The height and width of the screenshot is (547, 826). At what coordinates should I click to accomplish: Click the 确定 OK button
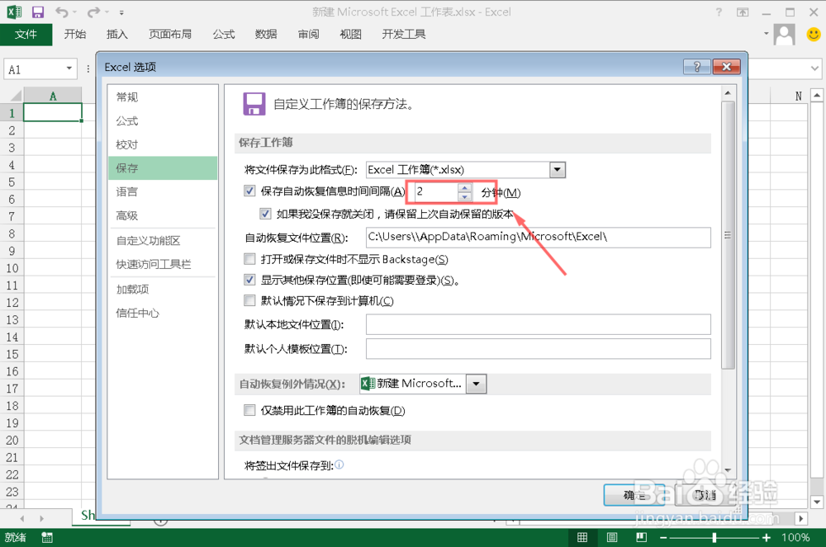[x=634, y=495]
